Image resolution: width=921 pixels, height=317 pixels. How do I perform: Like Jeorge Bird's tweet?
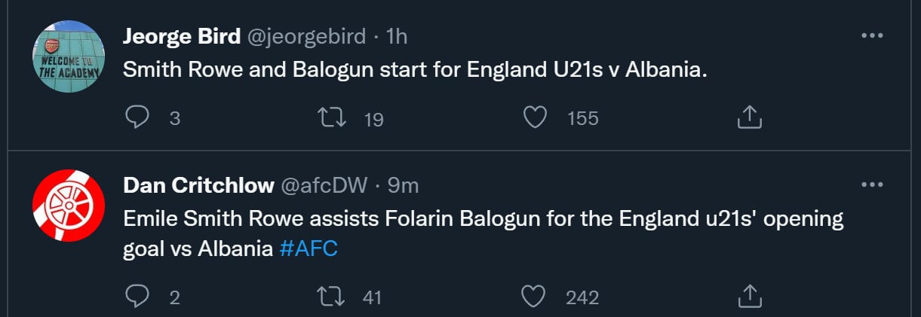535,117
